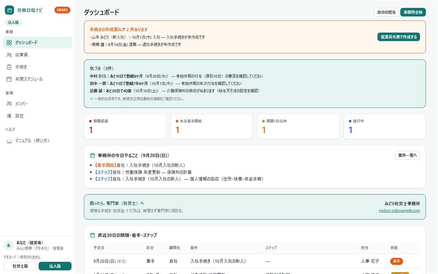Click the ダッシュボード grid icon in sidebar

[9, 42]
